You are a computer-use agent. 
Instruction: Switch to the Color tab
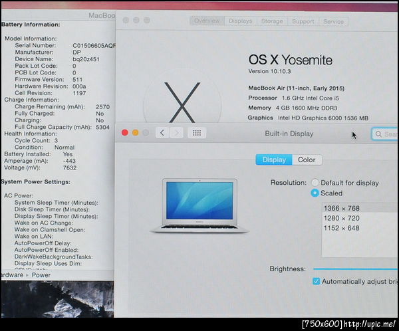(x=307, y=160)
